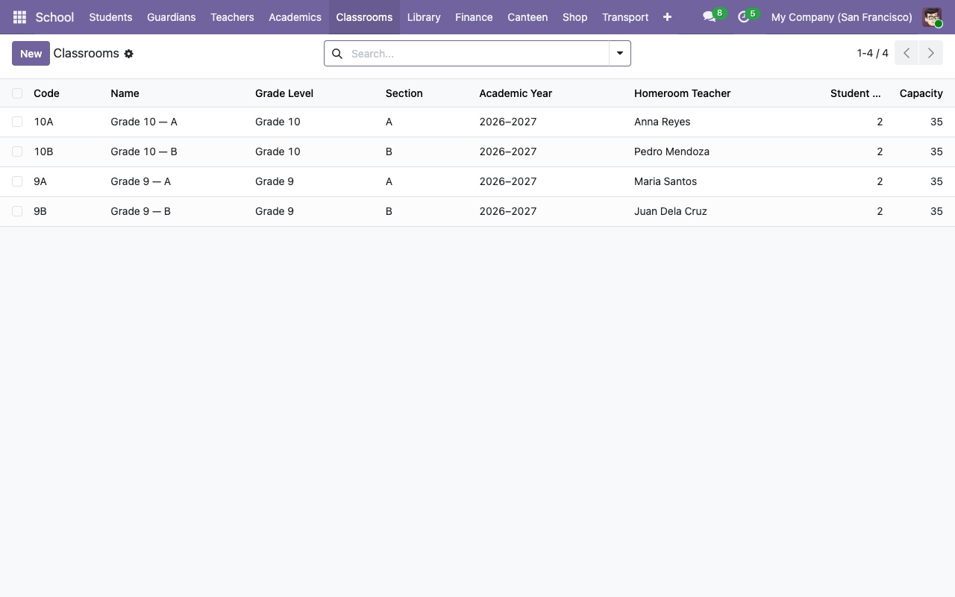
Task: Open the Classrooms menu
Action: click(x=364, y=17)
